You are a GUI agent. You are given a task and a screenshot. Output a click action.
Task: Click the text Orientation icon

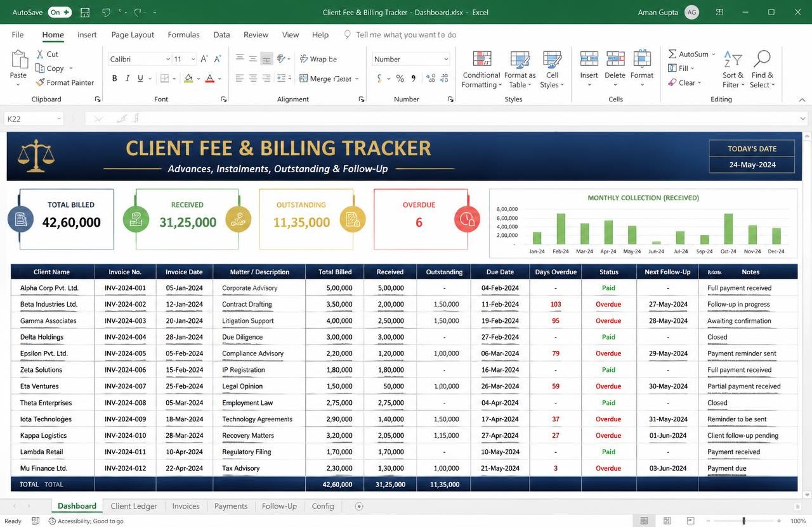pos(282,58)
